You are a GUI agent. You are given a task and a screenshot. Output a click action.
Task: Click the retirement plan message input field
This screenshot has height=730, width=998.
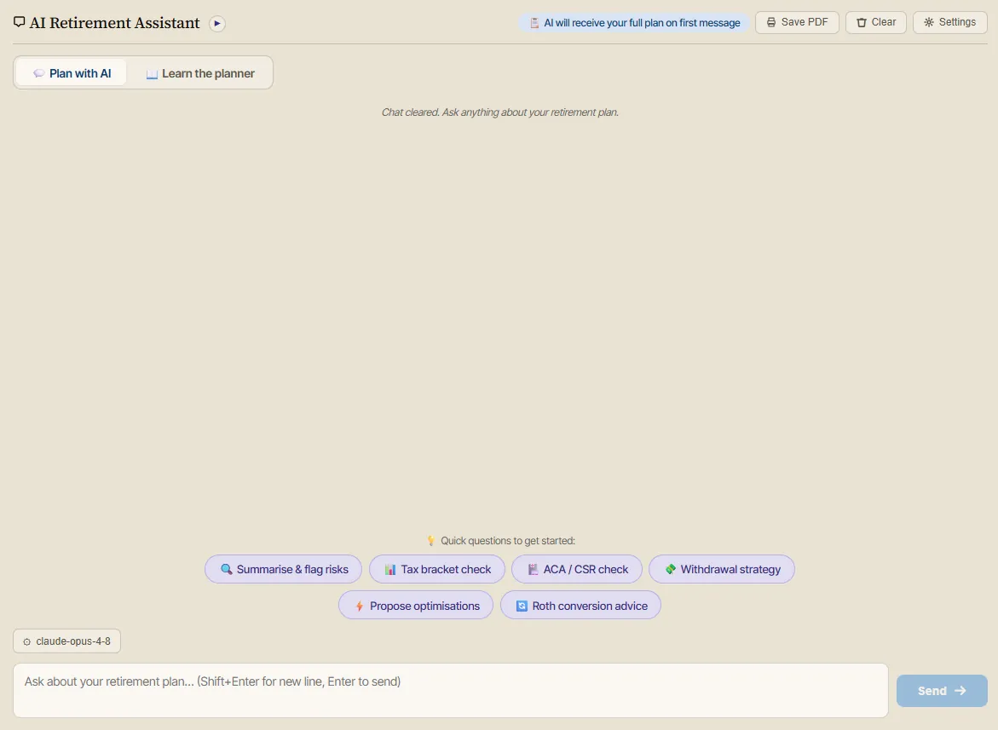point(451,691)
